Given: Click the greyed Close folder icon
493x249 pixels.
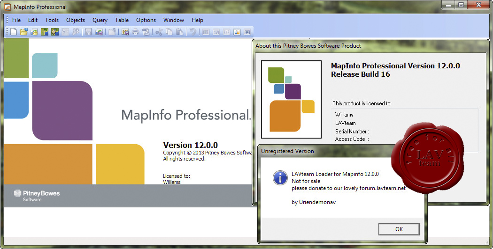Looking at the screenshot, I should pos(112,32).
